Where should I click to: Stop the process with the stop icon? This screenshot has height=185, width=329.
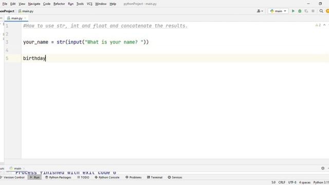click(x=313, y=11)
